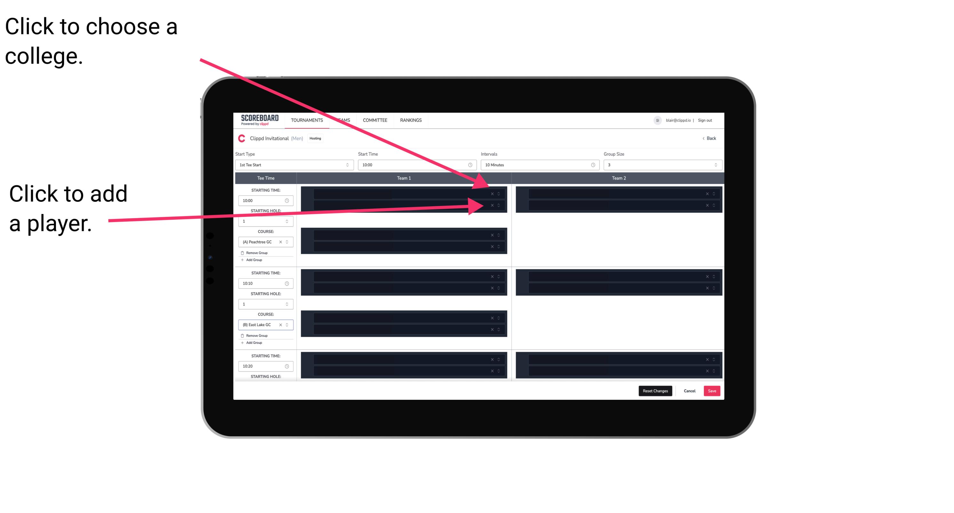
Task: Click the RANKINGS tab
Action: pos(412,120)
